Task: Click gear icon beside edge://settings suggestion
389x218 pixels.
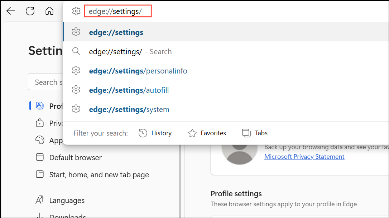Action: [76, 32]
